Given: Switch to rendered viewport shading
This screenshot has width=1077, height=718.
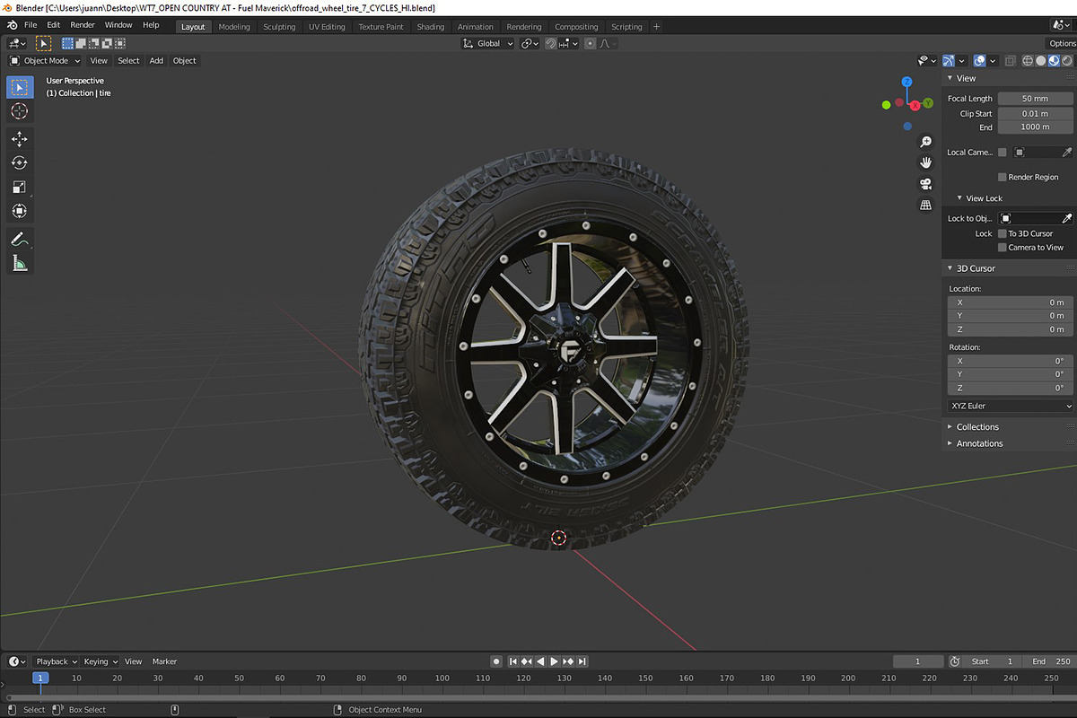Looking at the screenshot, I should pos(1067,61).
